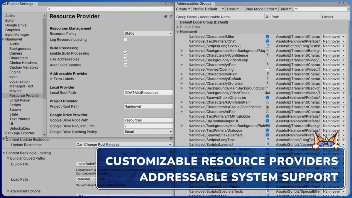Collapse the Content Packing & Loading section
352x198 pixels.
click(4, 153)
